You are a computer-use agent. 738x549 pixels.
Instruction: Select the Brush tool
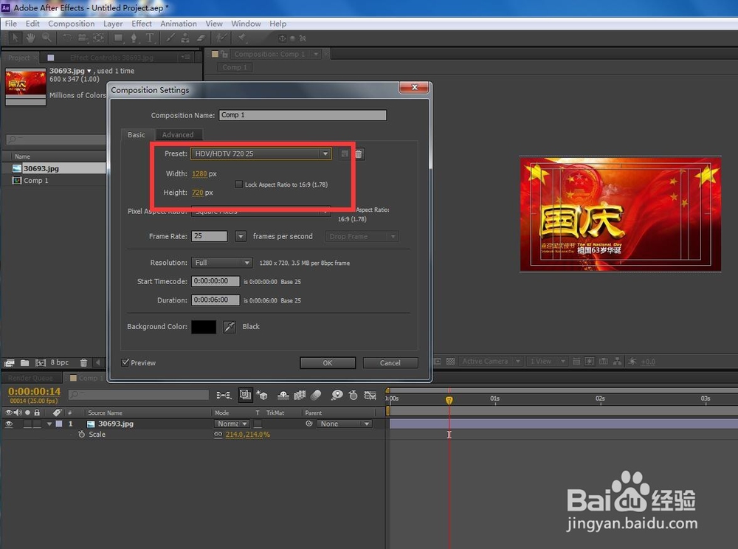(x=170, y=38)
